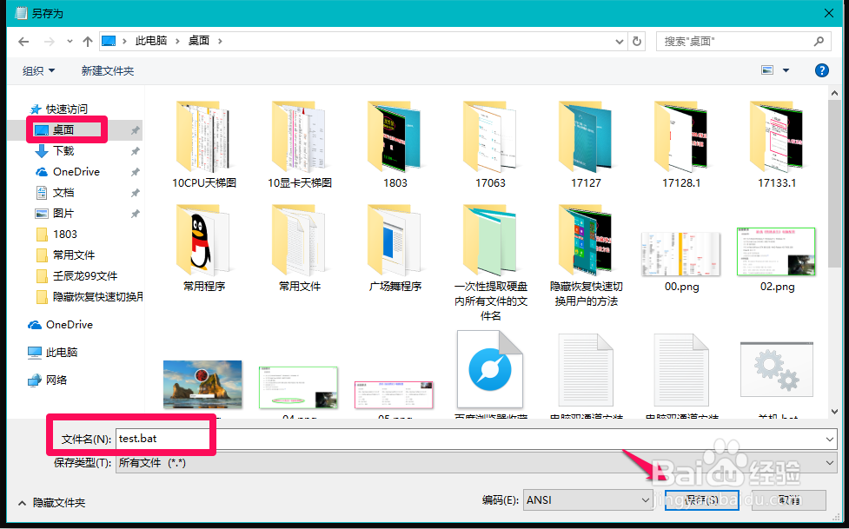Select the 隐藏恢复快速切换用户的方法 folder

(586, 255)
